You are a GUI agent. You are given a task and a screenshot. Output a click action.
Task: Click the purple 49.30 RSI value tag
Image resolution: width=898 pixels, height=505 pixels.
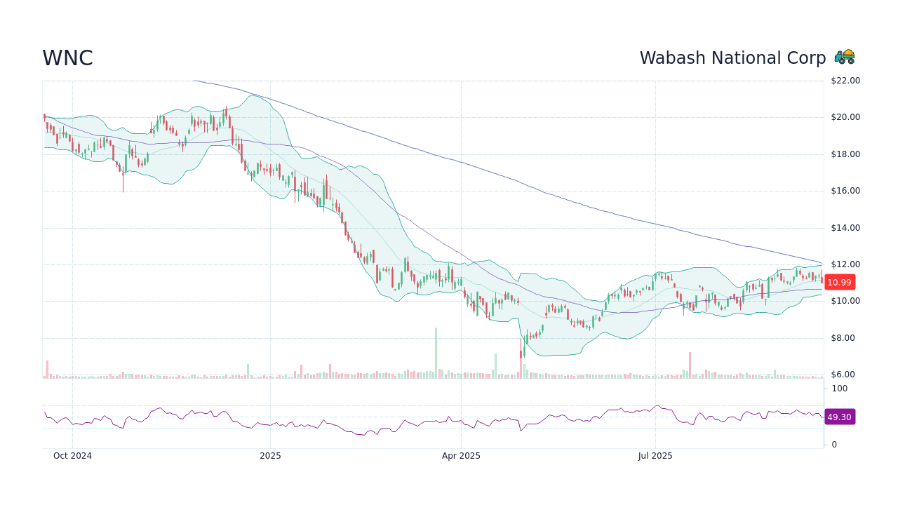click(x=839, y=417)
